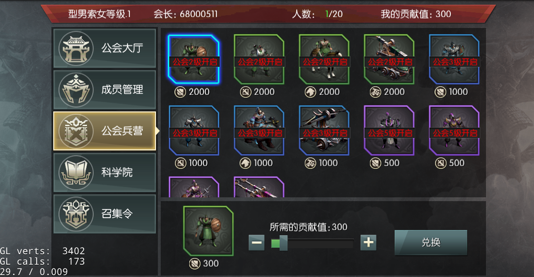
Task: Select the purple archer unit in second row
Action: [x=454, y=130]
